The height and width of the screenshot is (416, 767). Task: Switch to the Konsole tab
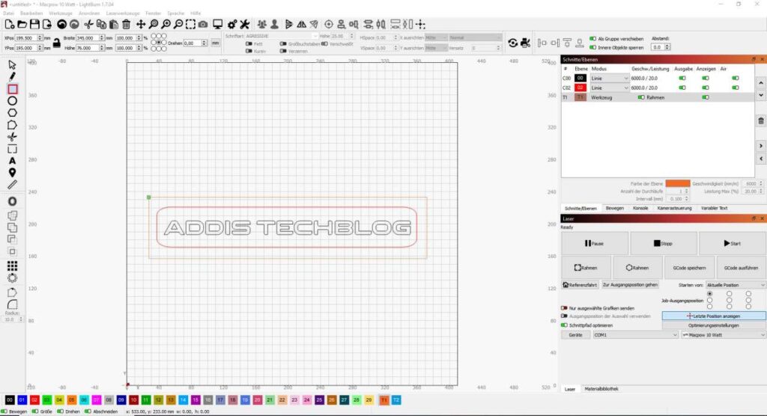(640, 208)
